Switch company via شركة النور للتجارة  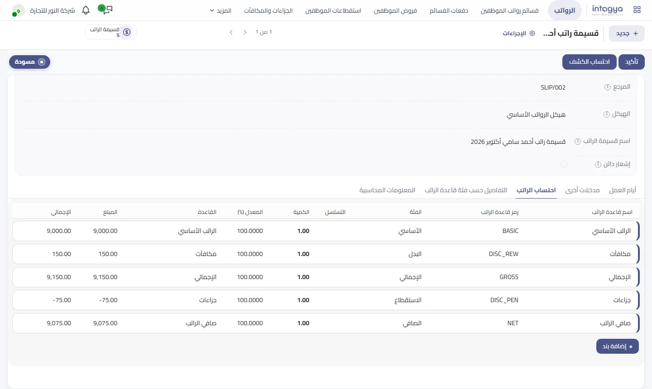[x=53, y=10]
